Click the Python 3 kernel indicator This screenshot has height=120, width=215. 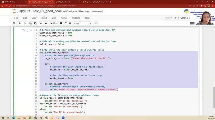[x=185, y=18]
